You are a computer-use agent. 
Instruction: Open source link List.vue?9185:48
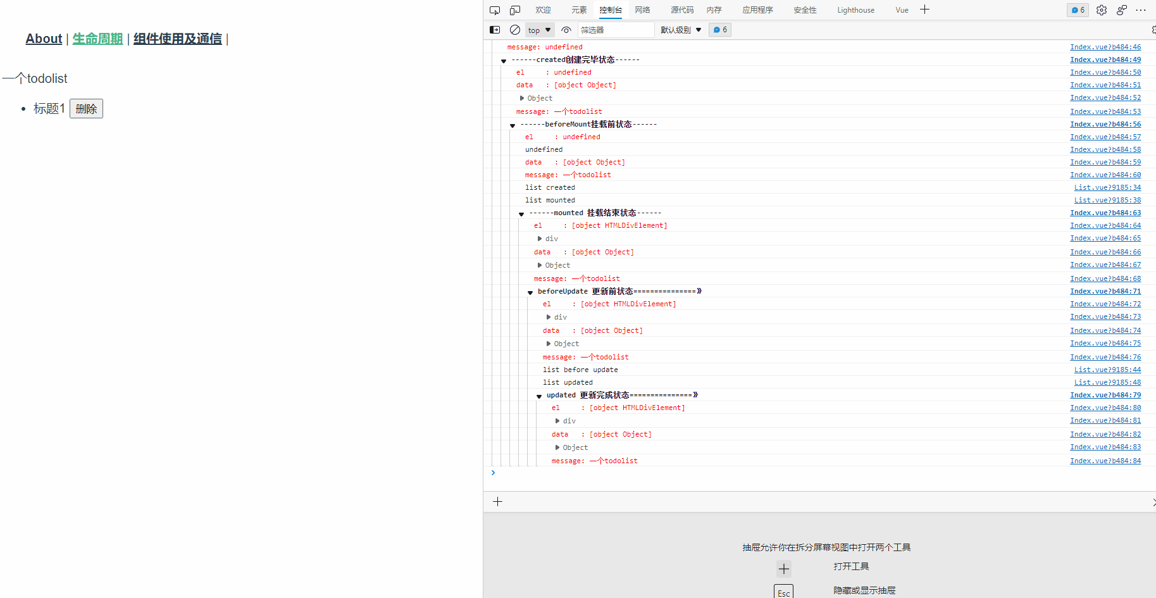(1107, 382)
